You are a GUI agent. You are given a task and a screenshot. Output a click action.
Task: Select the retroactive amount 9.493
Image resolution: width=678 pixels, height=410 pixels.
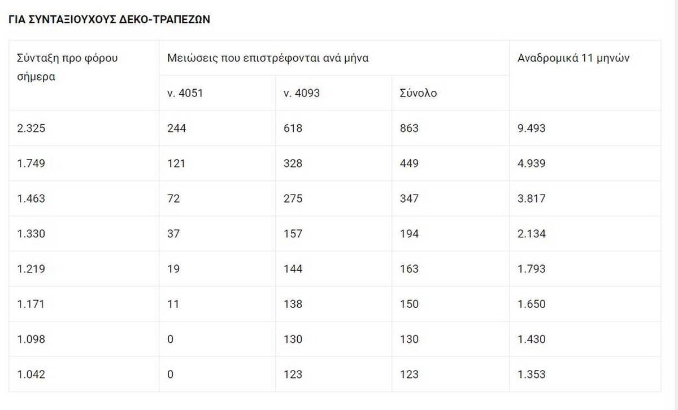coord(532,128)
